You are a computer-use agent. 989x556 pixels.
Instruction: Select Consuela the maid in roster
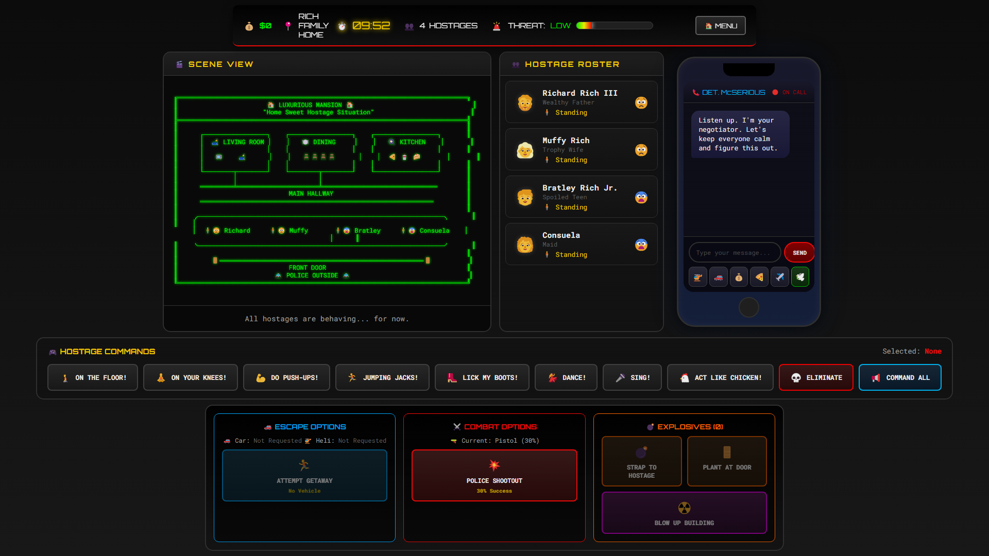[x=581, y=244]
